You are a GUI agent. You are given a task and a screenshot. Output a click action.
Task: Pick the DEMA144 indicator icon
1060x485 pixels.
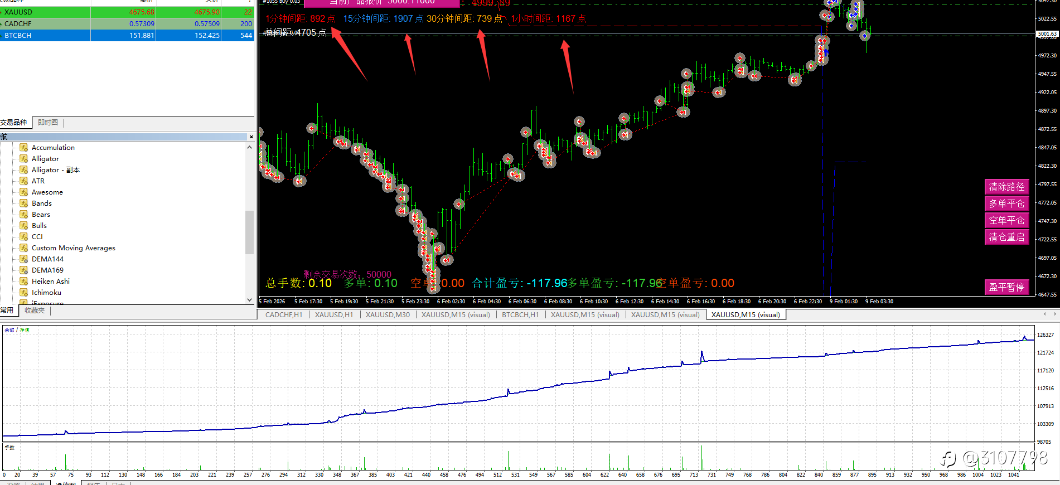24,259
